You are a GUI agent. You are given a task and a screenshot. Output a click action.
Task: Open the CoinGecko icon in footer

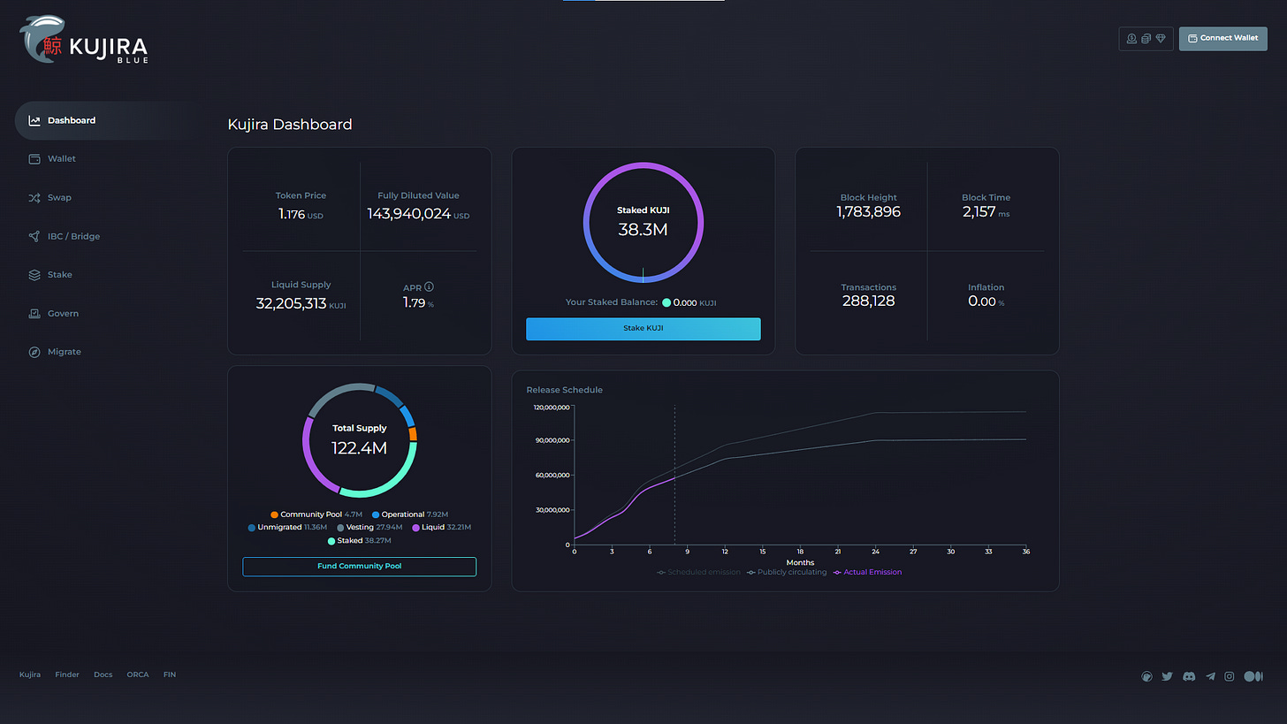click(1146, 676)
